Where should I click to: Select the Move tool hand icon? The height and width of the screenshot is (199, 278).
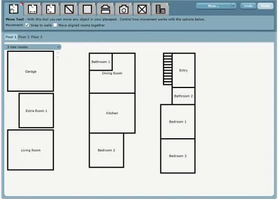point(14,9)
